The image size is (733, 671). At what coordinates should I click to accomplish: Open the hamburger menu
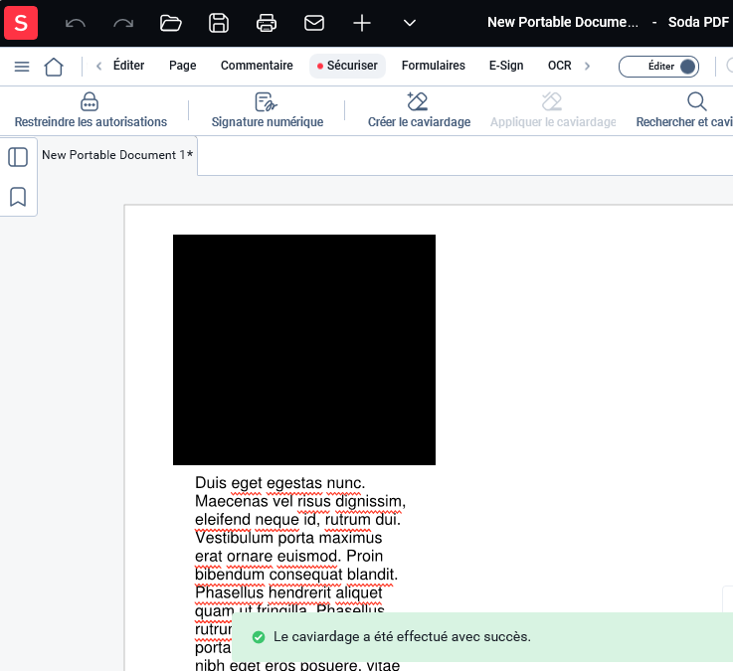coord(22,67)
